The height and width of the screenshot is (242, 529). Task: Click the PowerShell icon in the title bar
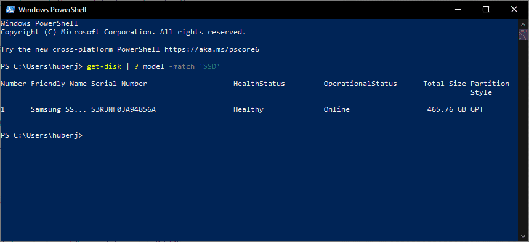[10, 9]
